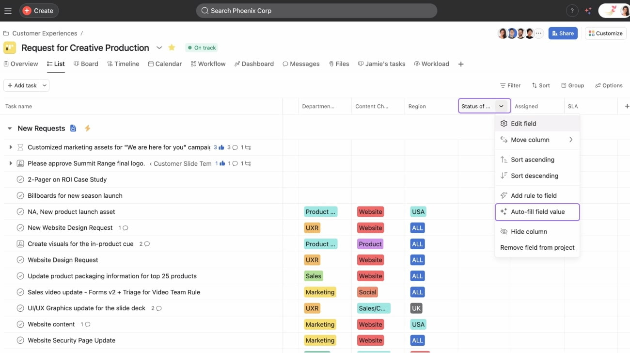The image size is (630, 353).
Task: Collapse the New Requests section
Action: (x=10, y=128)
